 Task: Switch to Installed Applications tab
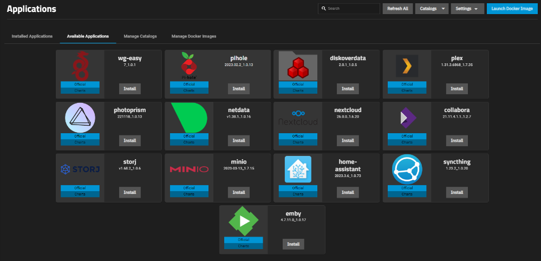click(32, 36)
